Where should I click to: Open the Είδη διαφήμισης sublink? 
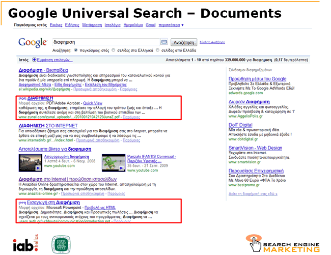point(68,84)
